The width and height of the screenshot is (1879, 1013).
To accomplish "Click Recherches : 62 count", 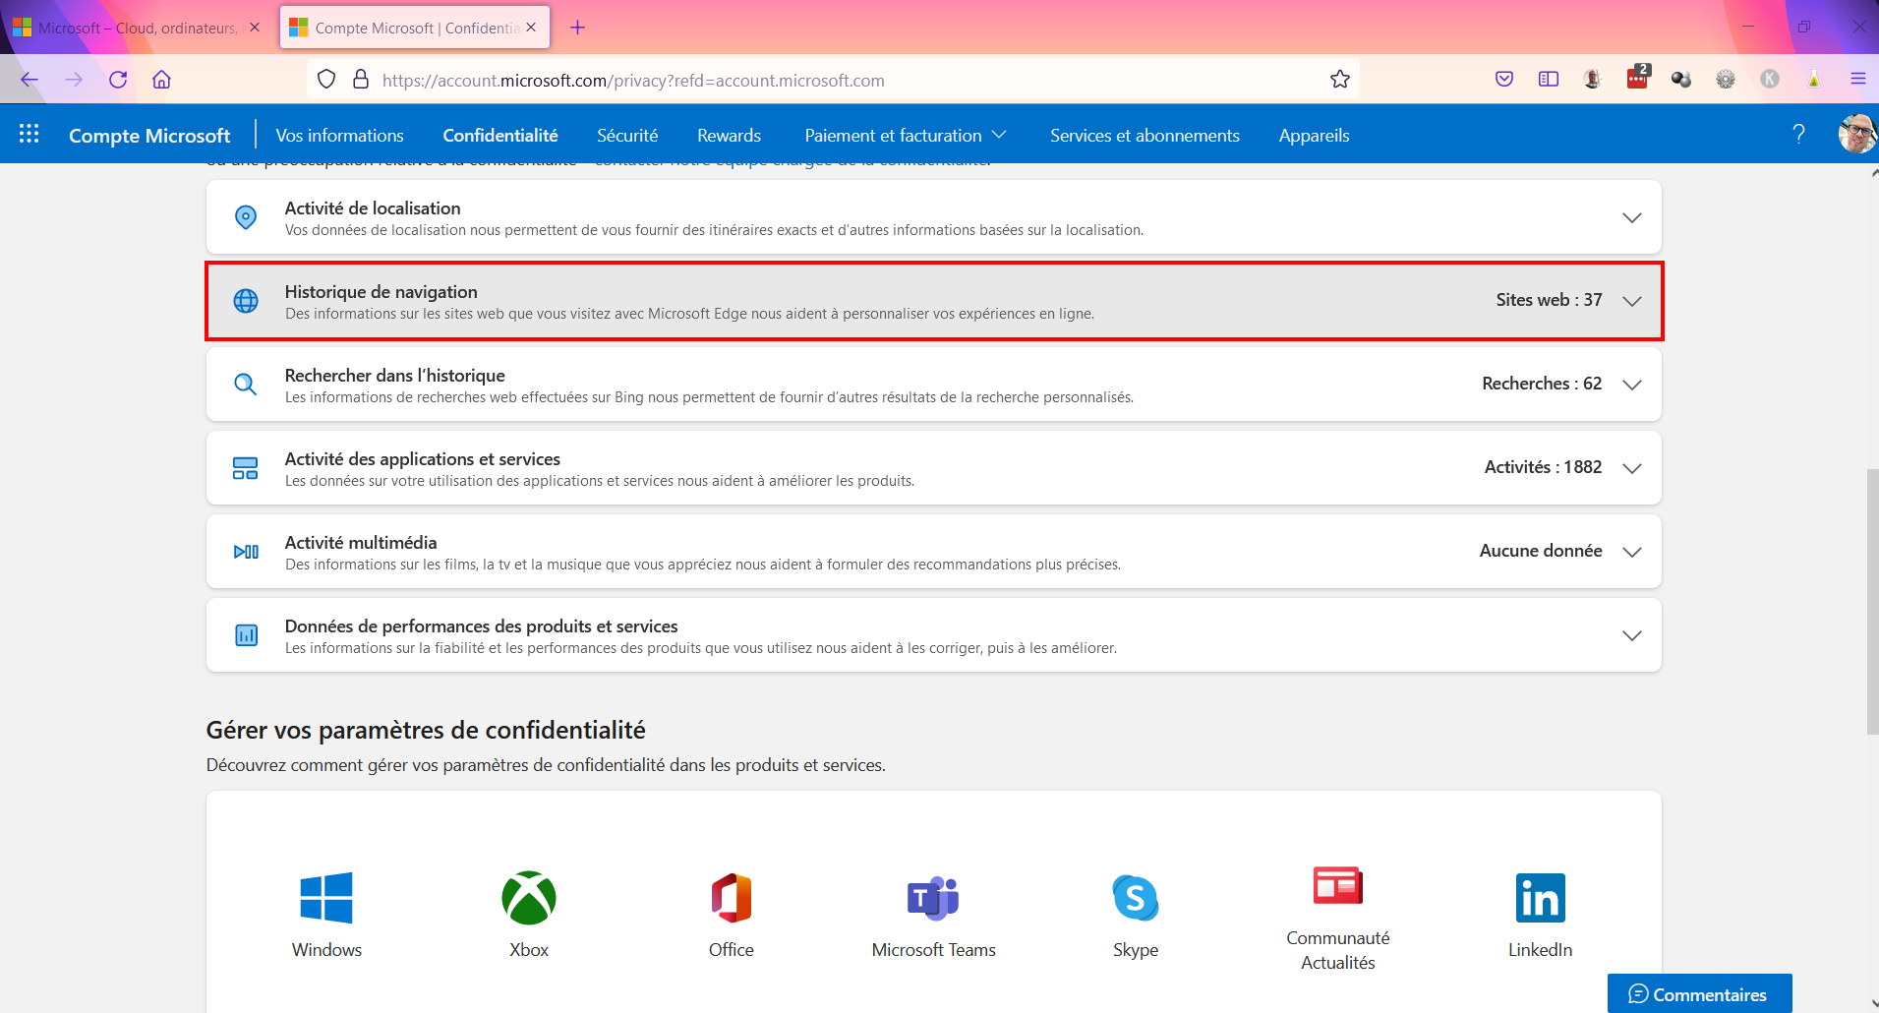I will 1542,384.
